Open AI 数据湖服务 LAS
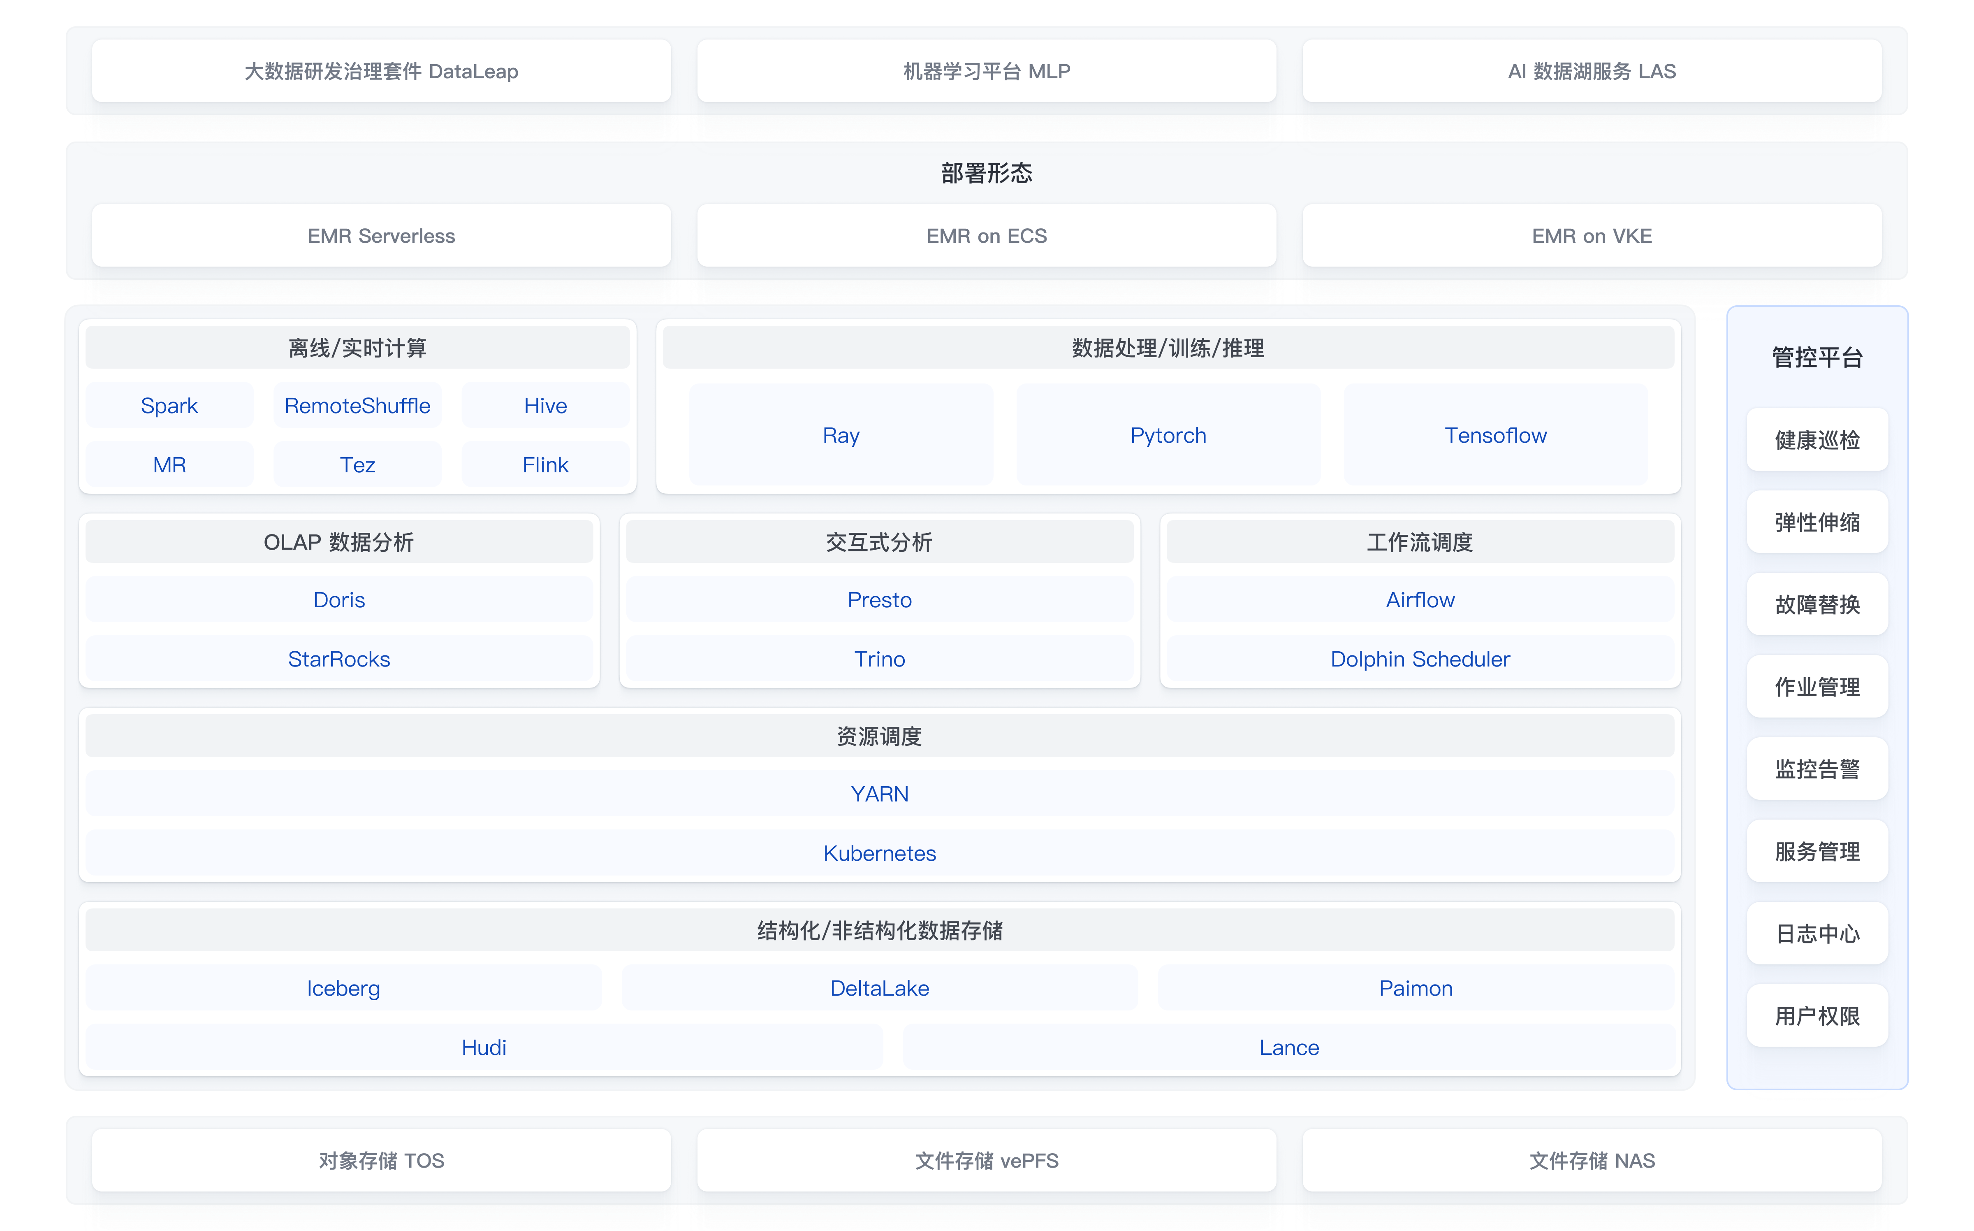Image resolution: width=1974 pixels, height=1231 pixels. click(1592, 72)
